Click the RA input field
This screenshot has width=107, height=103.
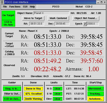[x=37, y=24]
